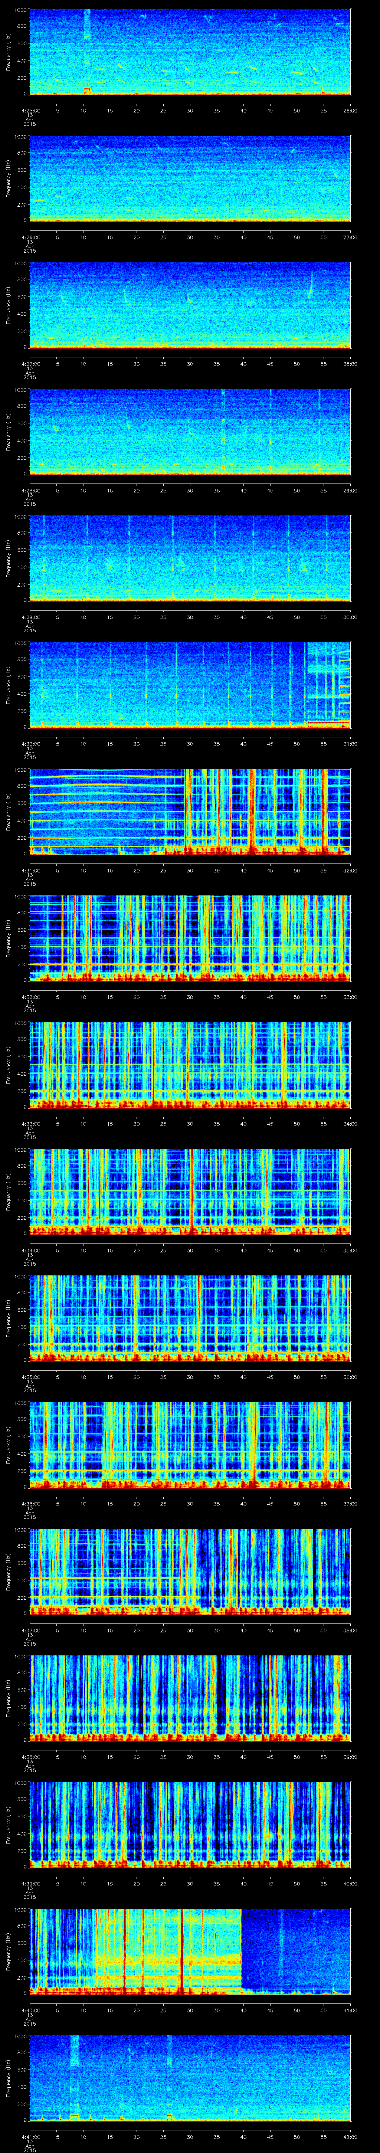
Task: Select the "4:28:00" start time label
Action: tap(30, 490)
